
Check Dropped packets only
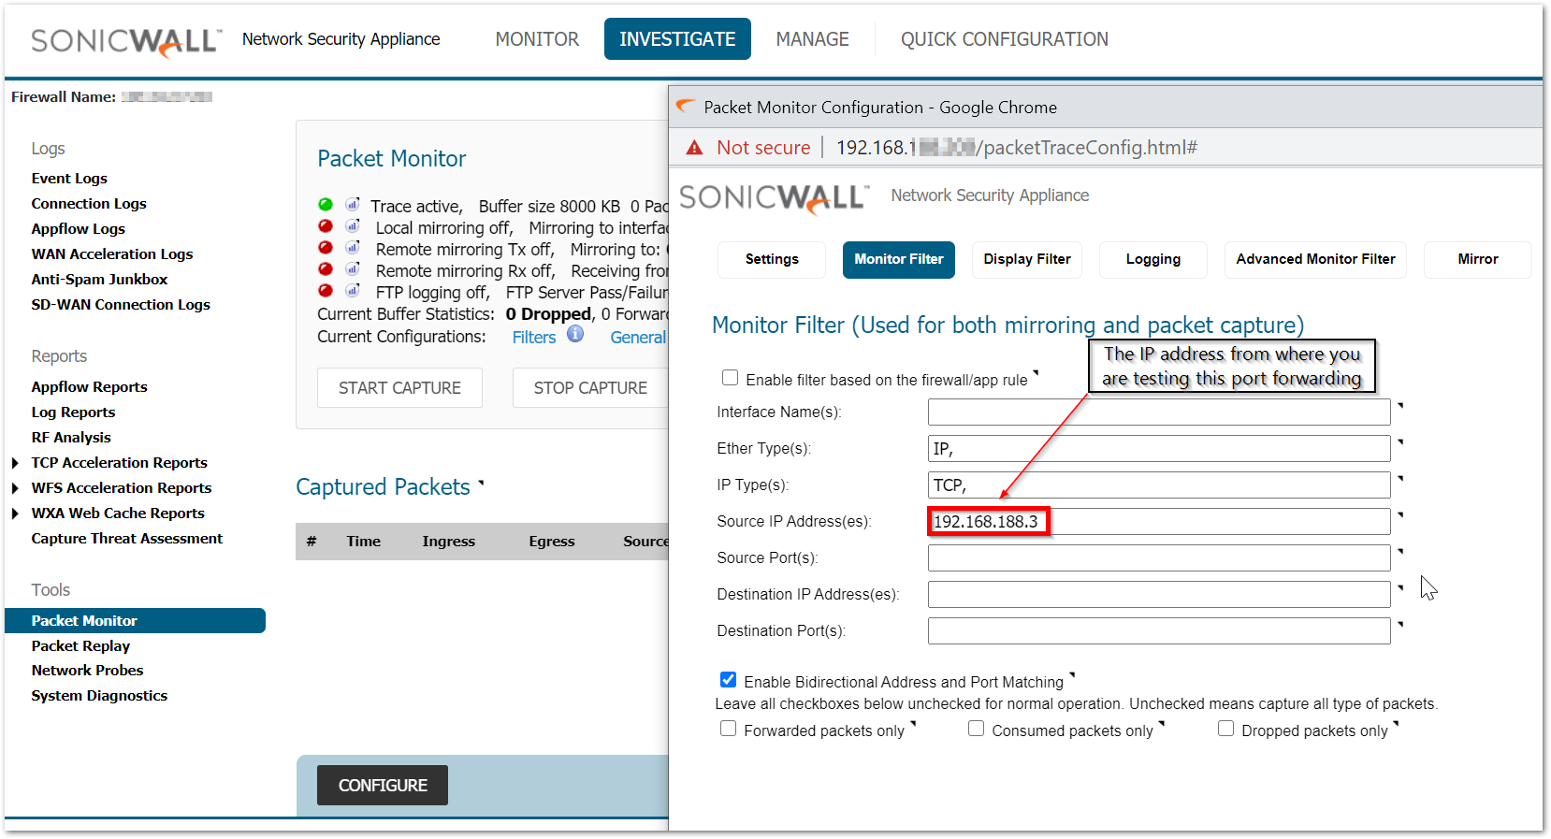point(1225,729)
